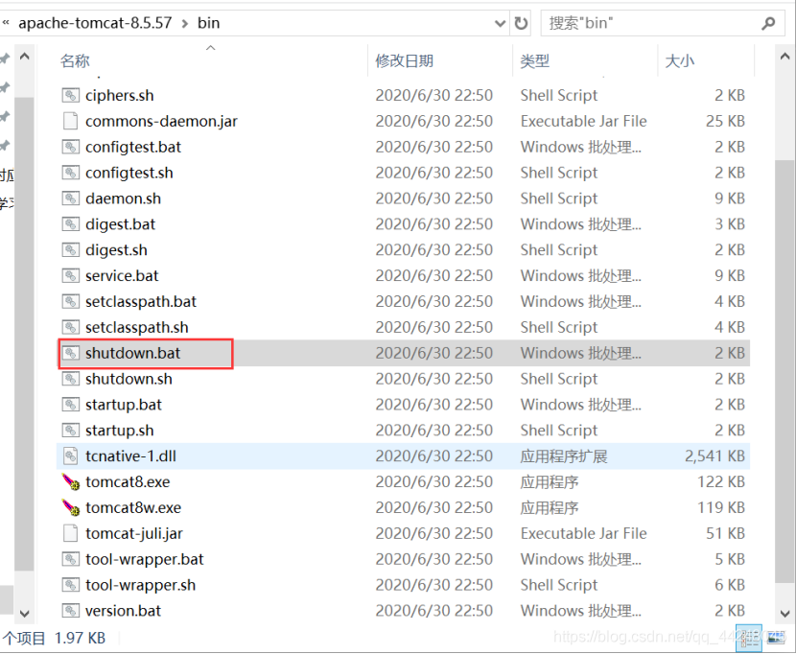
Task: Select the tool-wrapper.bat file name
Action: tap(144, 559)
